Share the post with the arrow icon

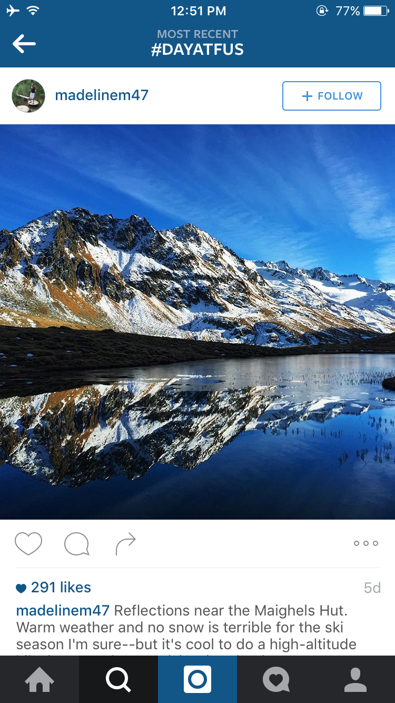[126, 544]
